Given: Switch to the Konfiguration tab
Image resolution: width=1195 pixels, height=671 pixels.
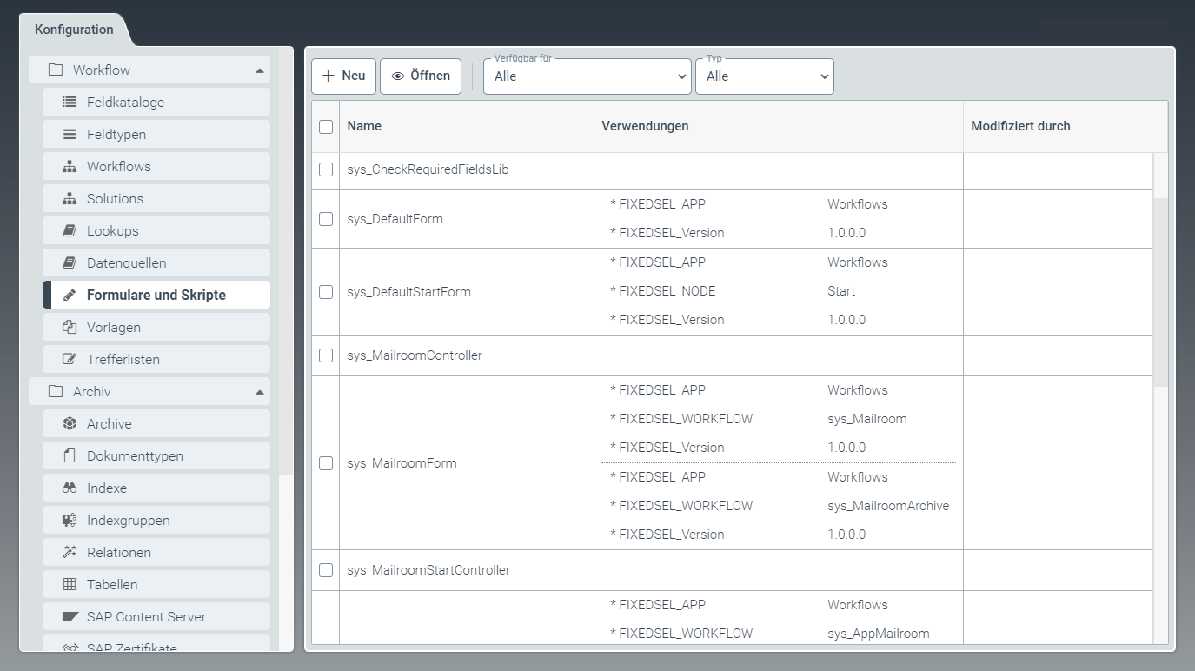Looking at the screenshot, I should pyautogui.click(x=74, y=30).
